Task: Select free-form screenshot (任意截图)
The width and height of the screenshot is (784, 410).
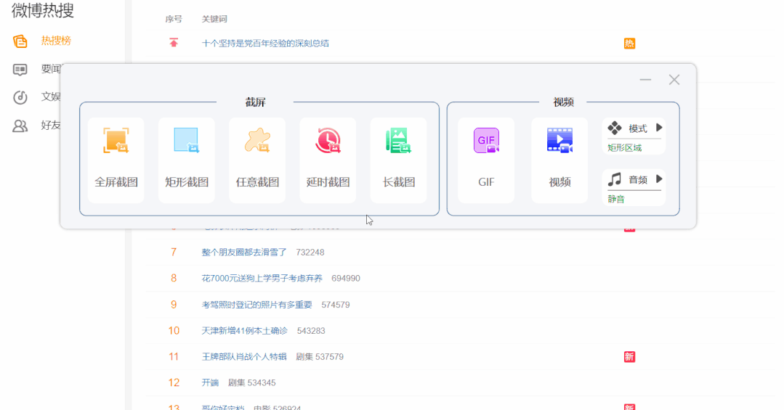Action: point(257,160)
